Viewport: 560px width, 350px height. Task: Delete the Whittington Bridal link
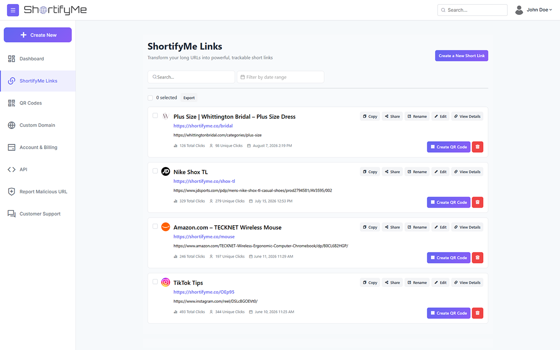pos(478,147)
